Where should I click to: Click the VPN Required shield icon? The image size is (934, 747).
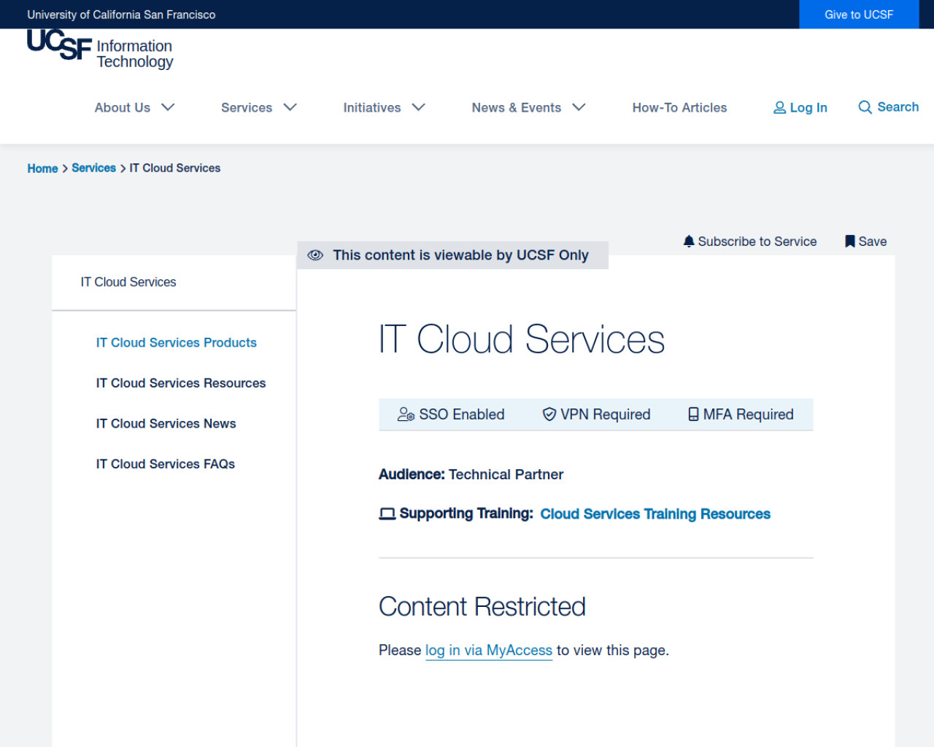(x=549, y=414)
